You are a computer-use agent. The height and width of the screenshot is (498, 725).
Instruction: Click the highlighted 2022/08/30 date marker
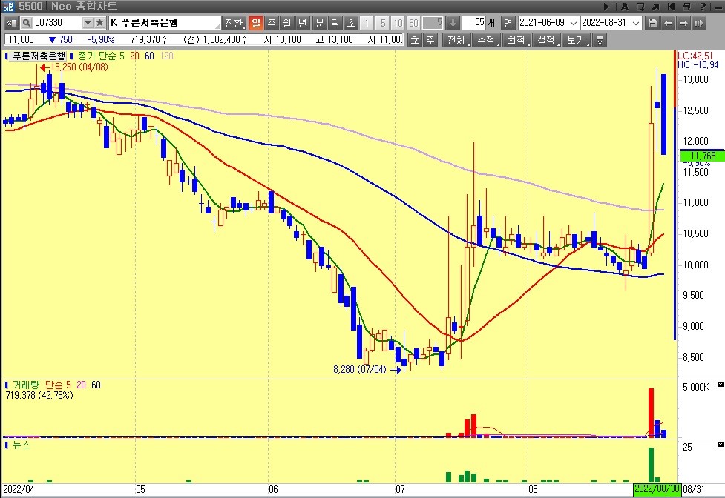[x=657, y=489]
